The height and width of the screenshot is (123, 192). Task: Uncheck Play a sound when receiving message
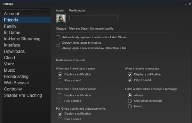pos(130,80)
